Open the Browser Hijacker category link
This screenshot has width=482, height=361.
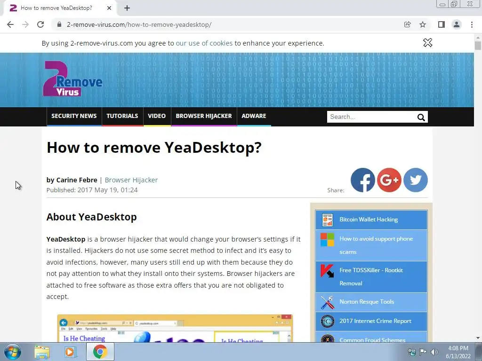click(131, 180)
